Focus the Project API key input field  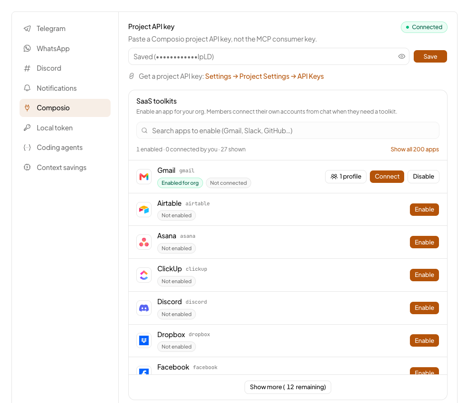tap(269, 56)
